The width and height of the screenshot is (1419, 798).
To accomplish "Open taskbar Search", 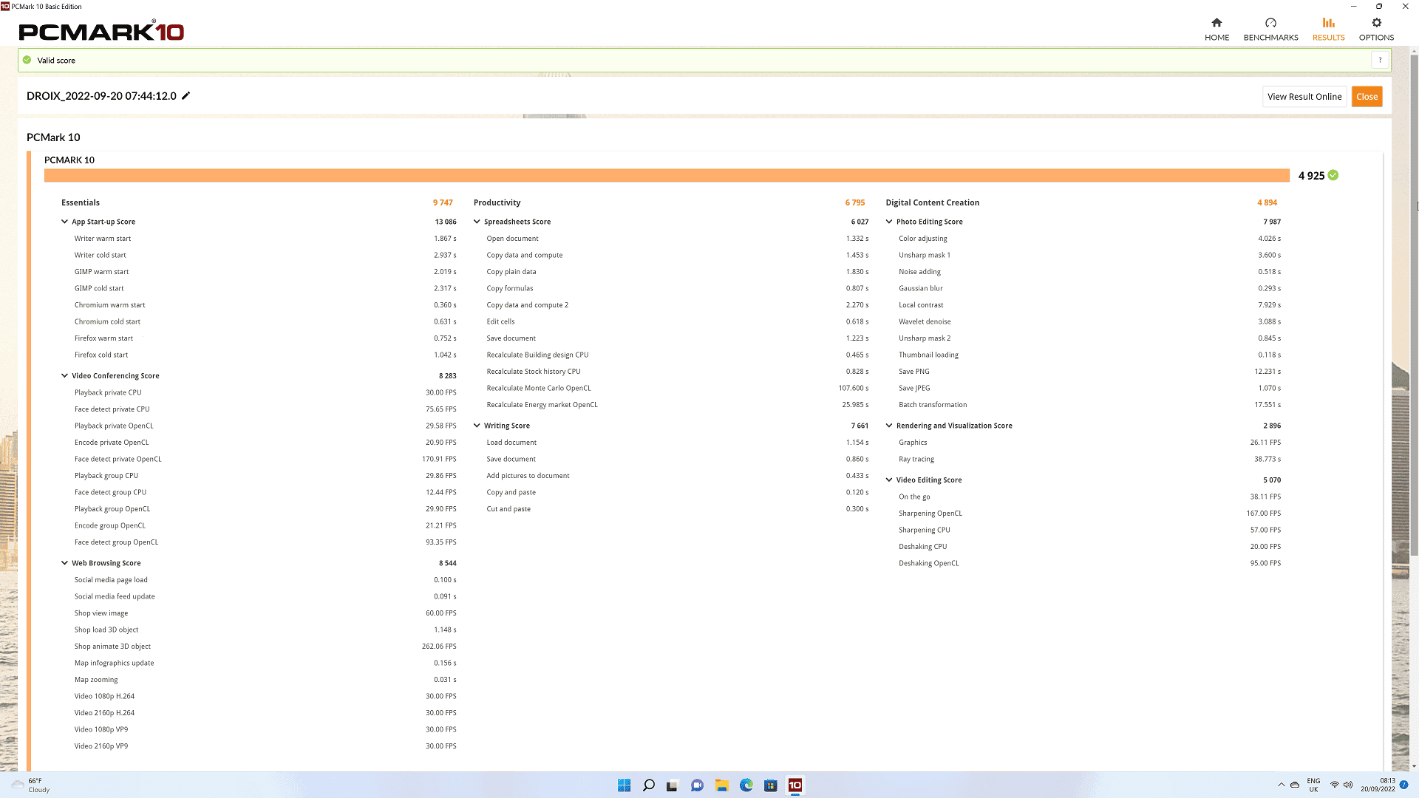I will (x=648, y=785).
